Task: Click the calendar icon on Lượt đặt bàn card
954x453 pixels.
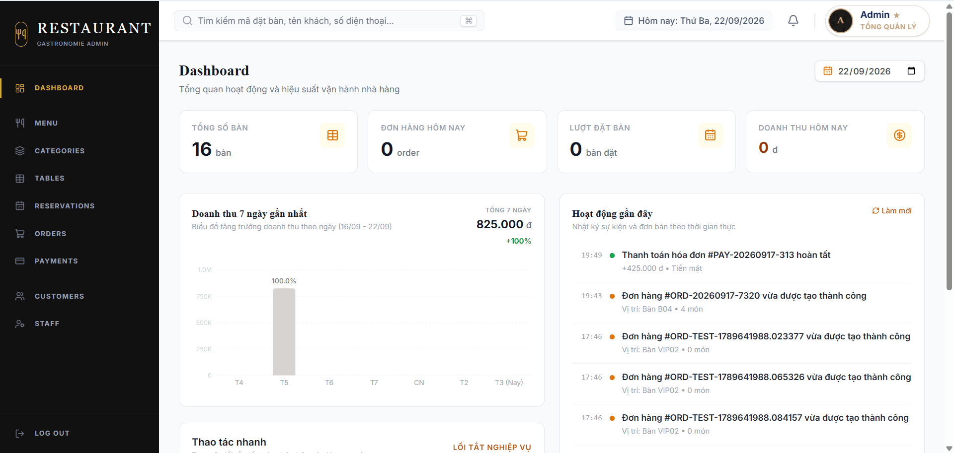Action: tap(711, 135)
